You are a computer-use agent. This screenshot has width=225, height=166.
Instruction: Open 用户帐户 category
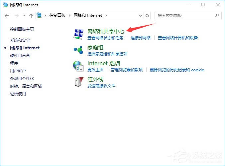point(18,71)
